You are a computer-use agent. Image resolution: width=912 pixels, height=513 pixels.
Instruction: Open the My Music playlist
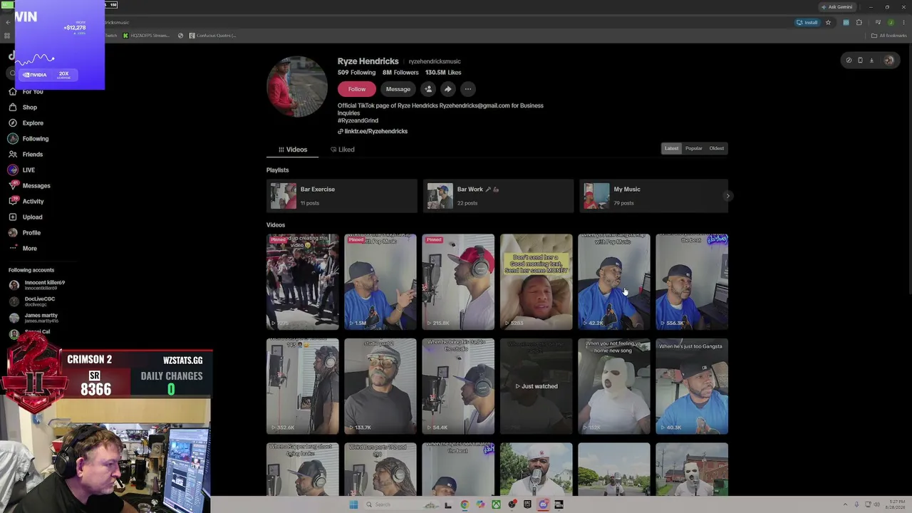pos(654,196)
